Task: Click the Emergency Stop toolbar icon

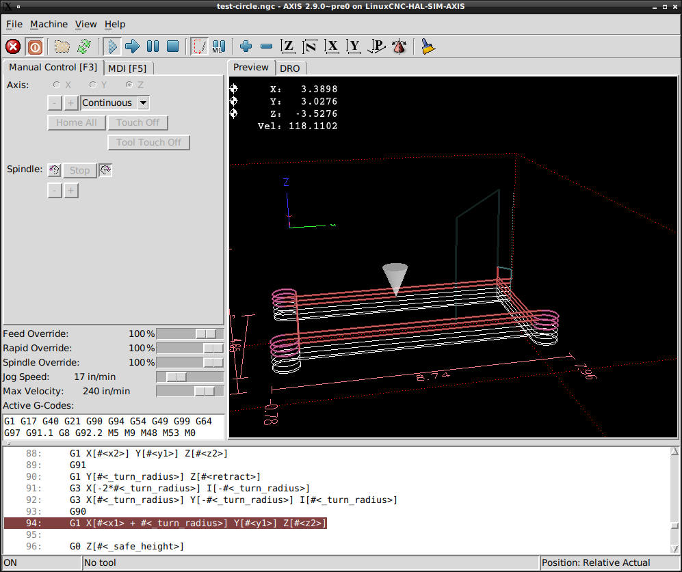Action: click(13, 46)
